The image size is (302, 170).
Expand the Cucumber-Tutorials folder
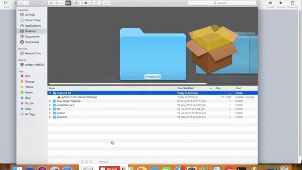coord(50,101)
